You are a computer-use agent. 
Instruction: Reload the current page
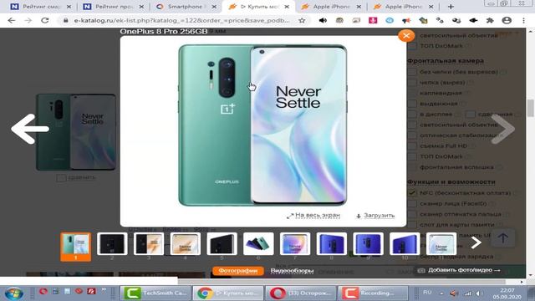pos(44,20)
